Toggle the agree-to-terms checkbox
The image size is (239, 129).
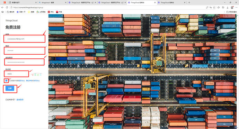click(6, 81)
